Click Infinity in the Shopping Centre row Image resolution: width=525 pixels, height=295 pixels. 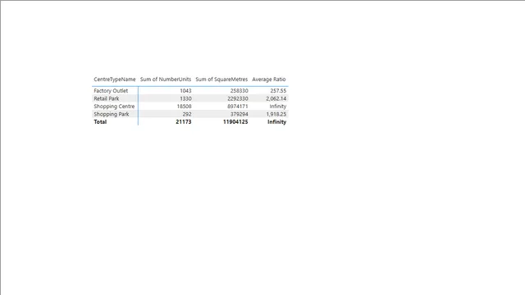point(278,107)
